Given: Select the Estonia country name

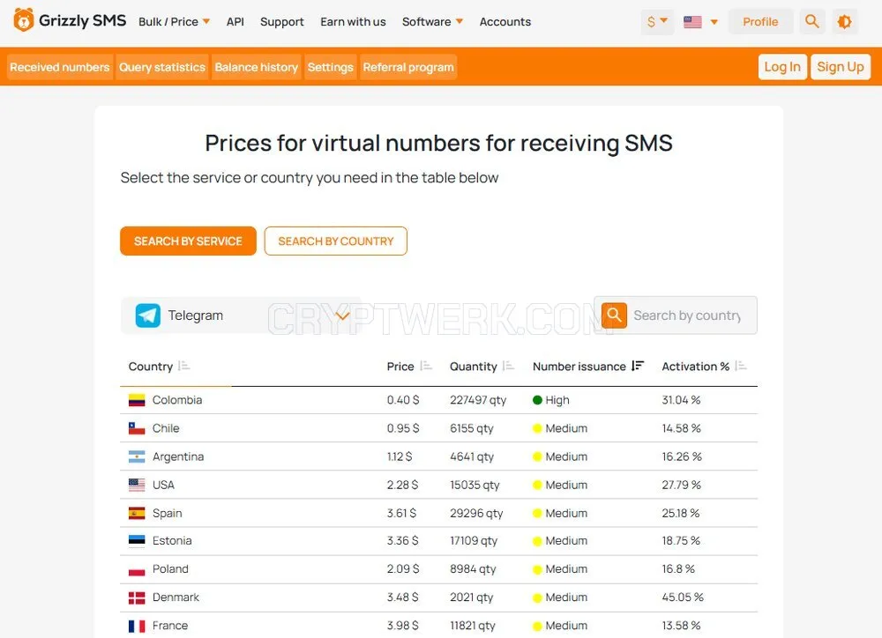Looking at the screenshot, I should coord(172,540).
